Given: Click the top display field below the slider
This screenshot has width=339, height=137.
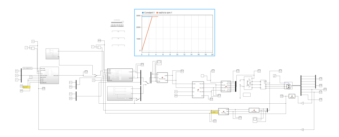Looking at the screenshot, I should click(118, 32).
